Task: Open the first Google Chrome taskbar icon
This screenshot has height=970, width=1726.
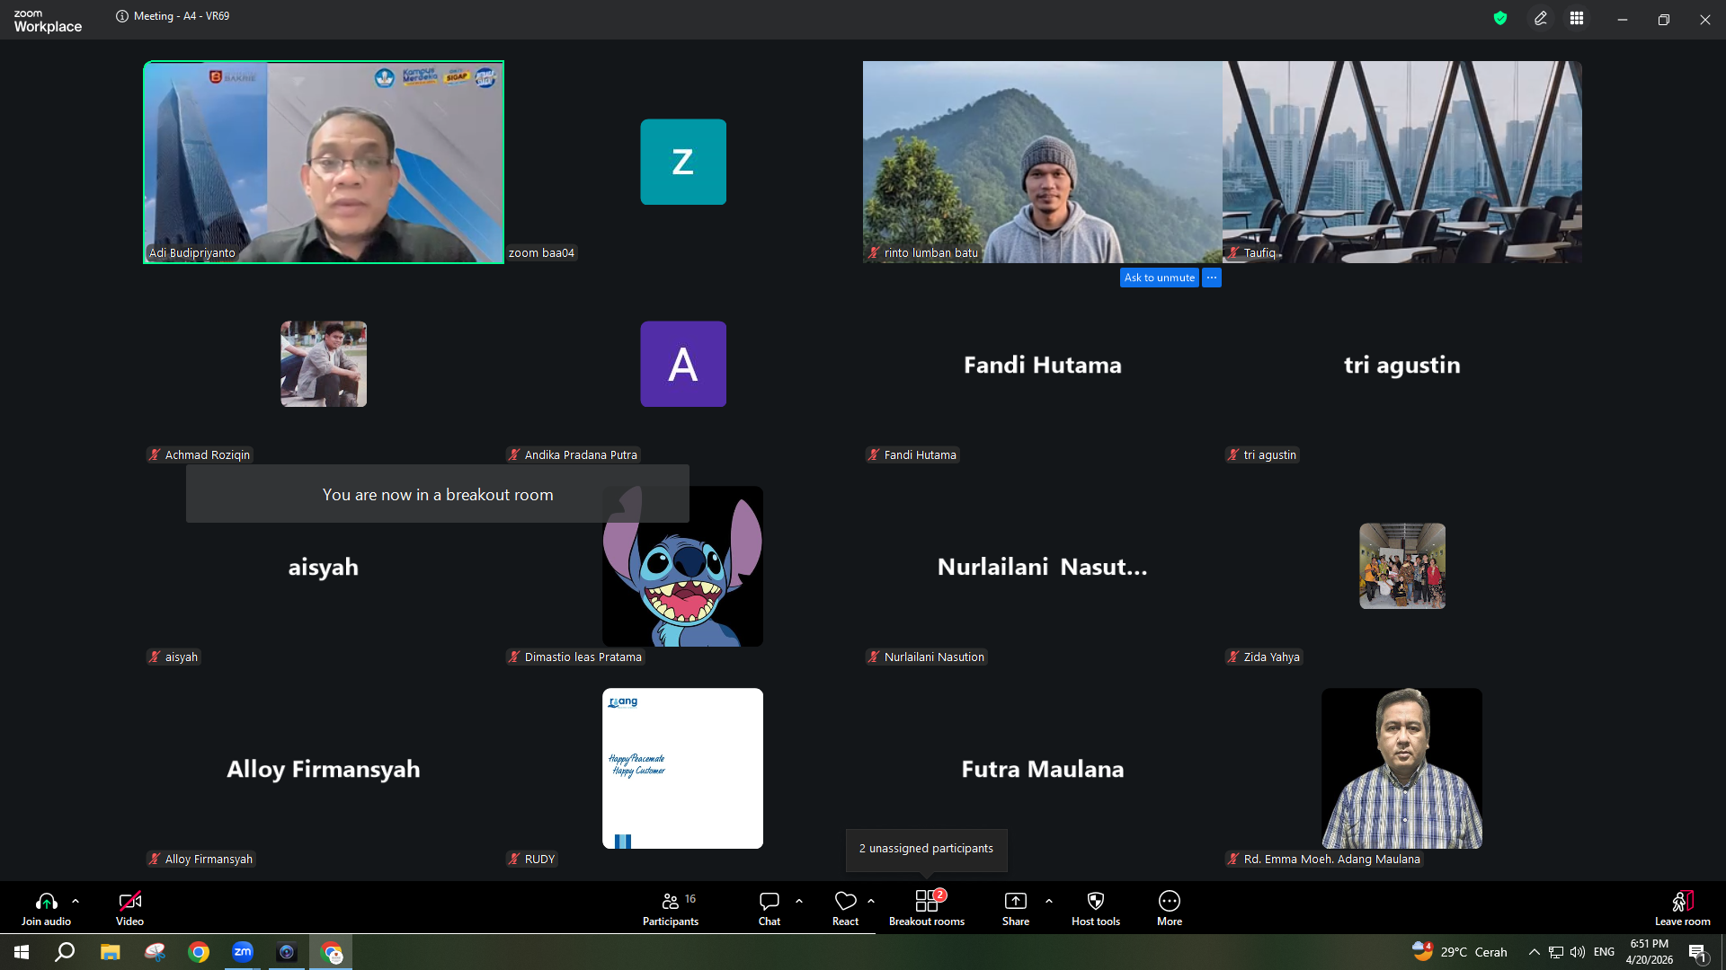Action: [x=199, y=952]
